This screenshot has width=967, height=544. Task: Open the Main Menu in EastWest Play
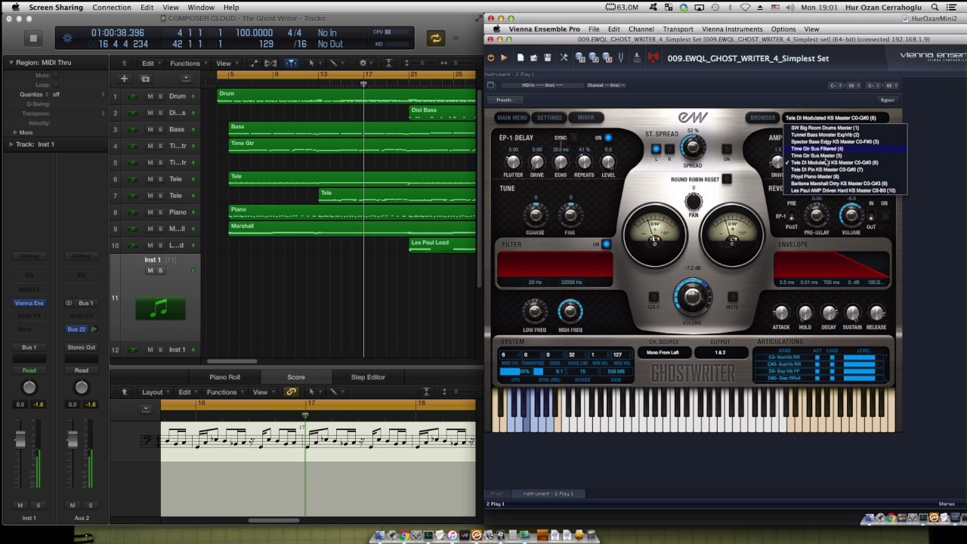[x=512, y=118]
